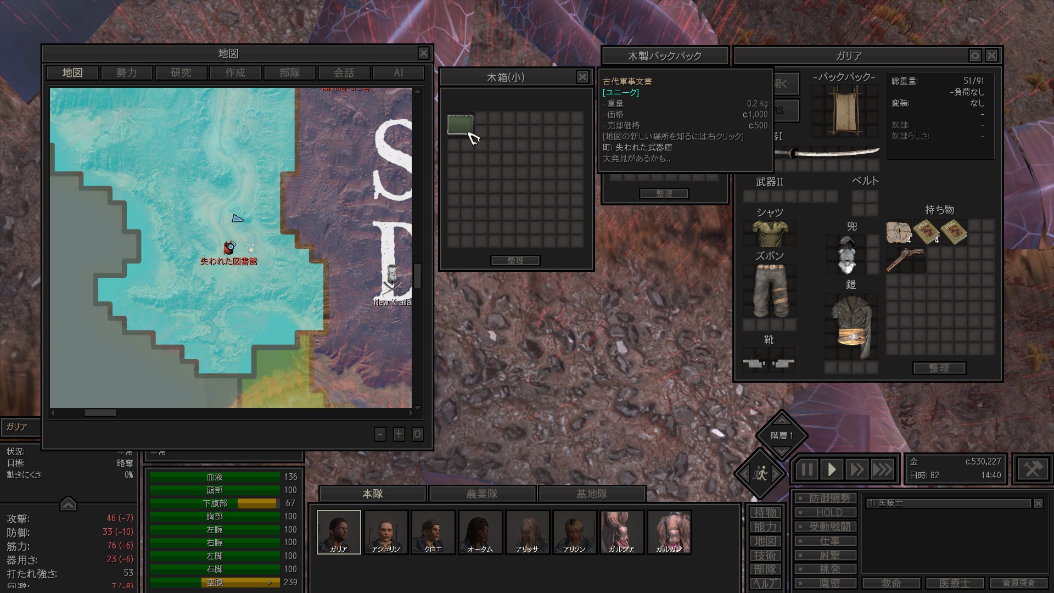Click the New Kralia town icon on the map
Screen dimensions: 1054x593
point(391,279)
